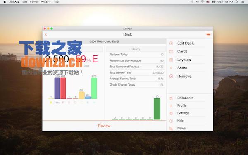Viewport: 248px width, 155px height.
Task: Open the Help menu in menu bar
Action: point(56,2)
